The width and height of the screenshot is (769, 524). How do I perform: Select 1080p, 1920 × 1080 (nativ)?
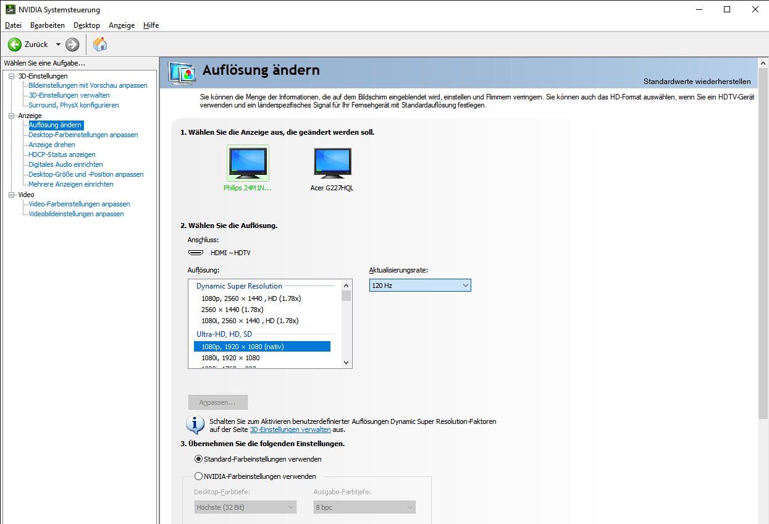tap(262, 347)
